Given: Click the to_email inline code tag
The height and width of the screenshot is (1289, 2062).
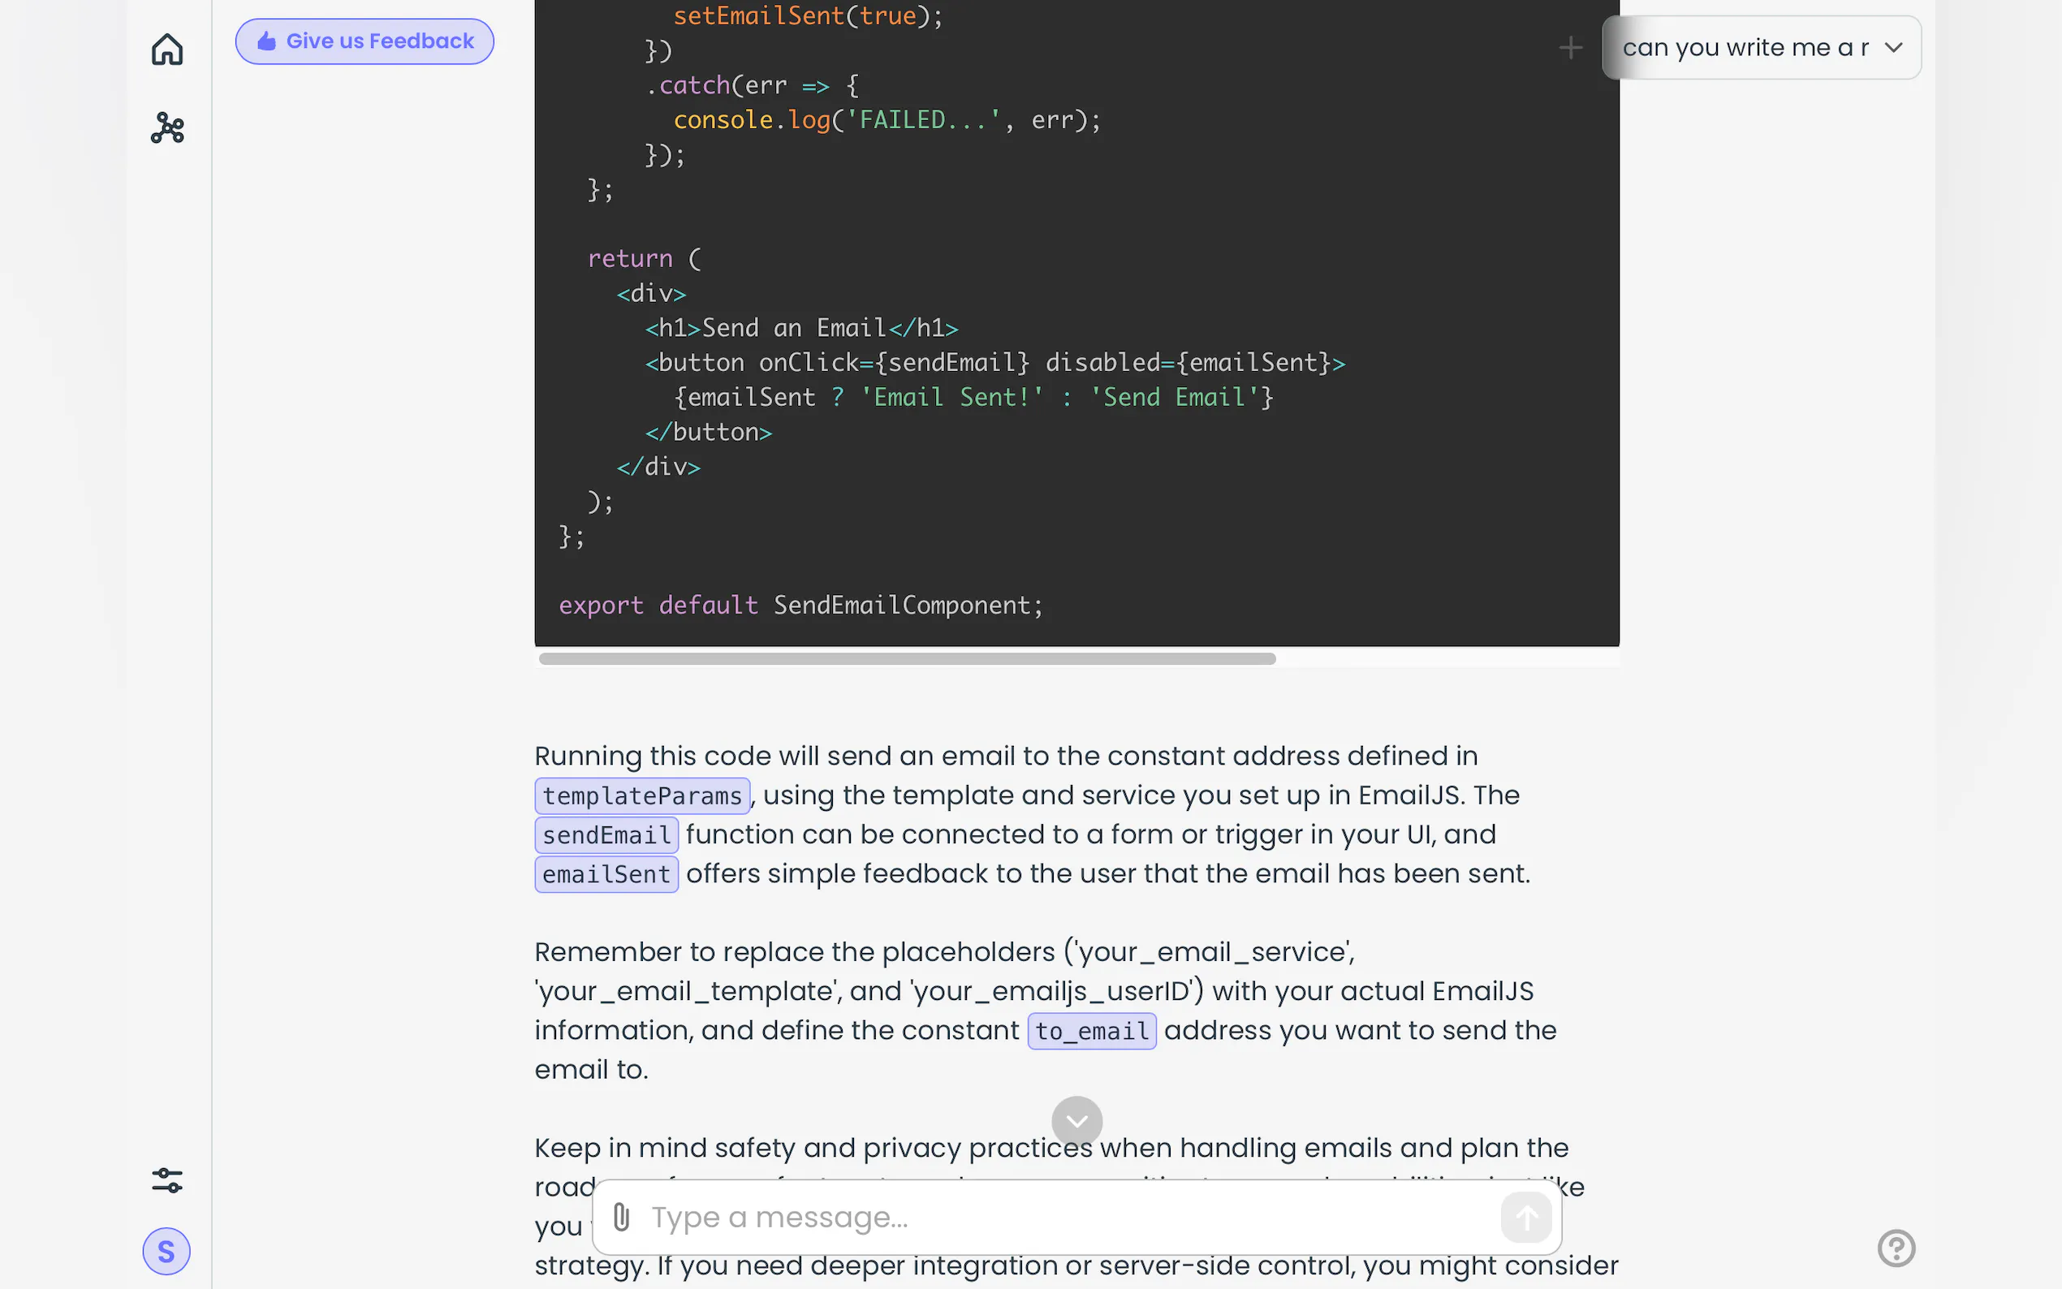Looking at the screenshot, I should 1091,1031.
